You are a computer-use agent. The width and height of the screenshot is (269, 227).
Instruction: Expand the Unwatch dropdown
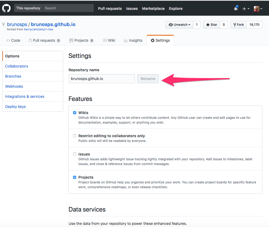coord(180,25)
